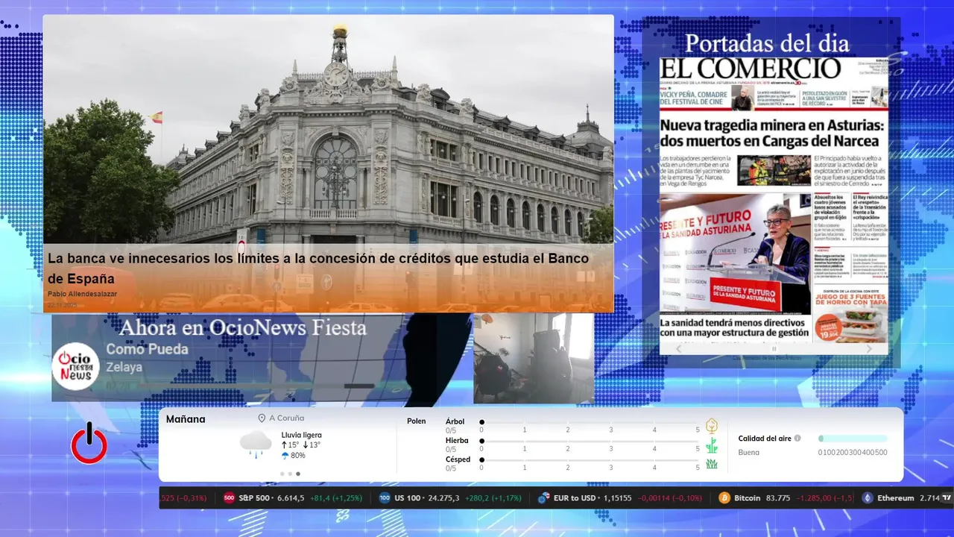This screenshot has width=954, height=537.
Task: Click the El Comercio masthead title
Action: point(750,69)
